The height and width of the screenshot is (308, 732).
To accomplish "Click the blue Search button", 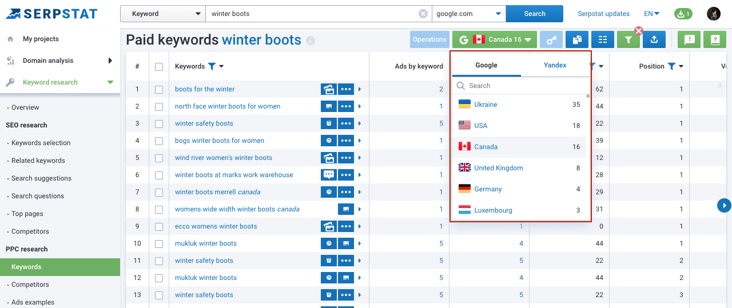I will [x=535, y=14].
